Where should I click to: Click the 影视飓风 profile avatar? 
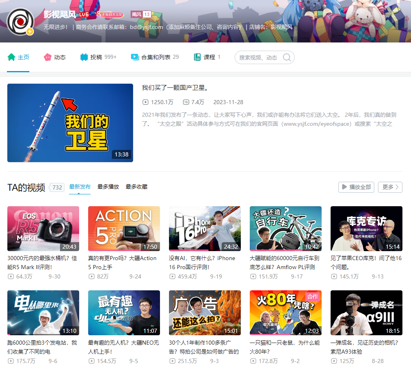[x=20, y=22]
